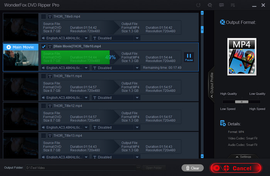This screenshot has height=176, width=270.
Task: Rename THOR_Title9.mp4 via its T icon
Action: click(x=50, y=17)
